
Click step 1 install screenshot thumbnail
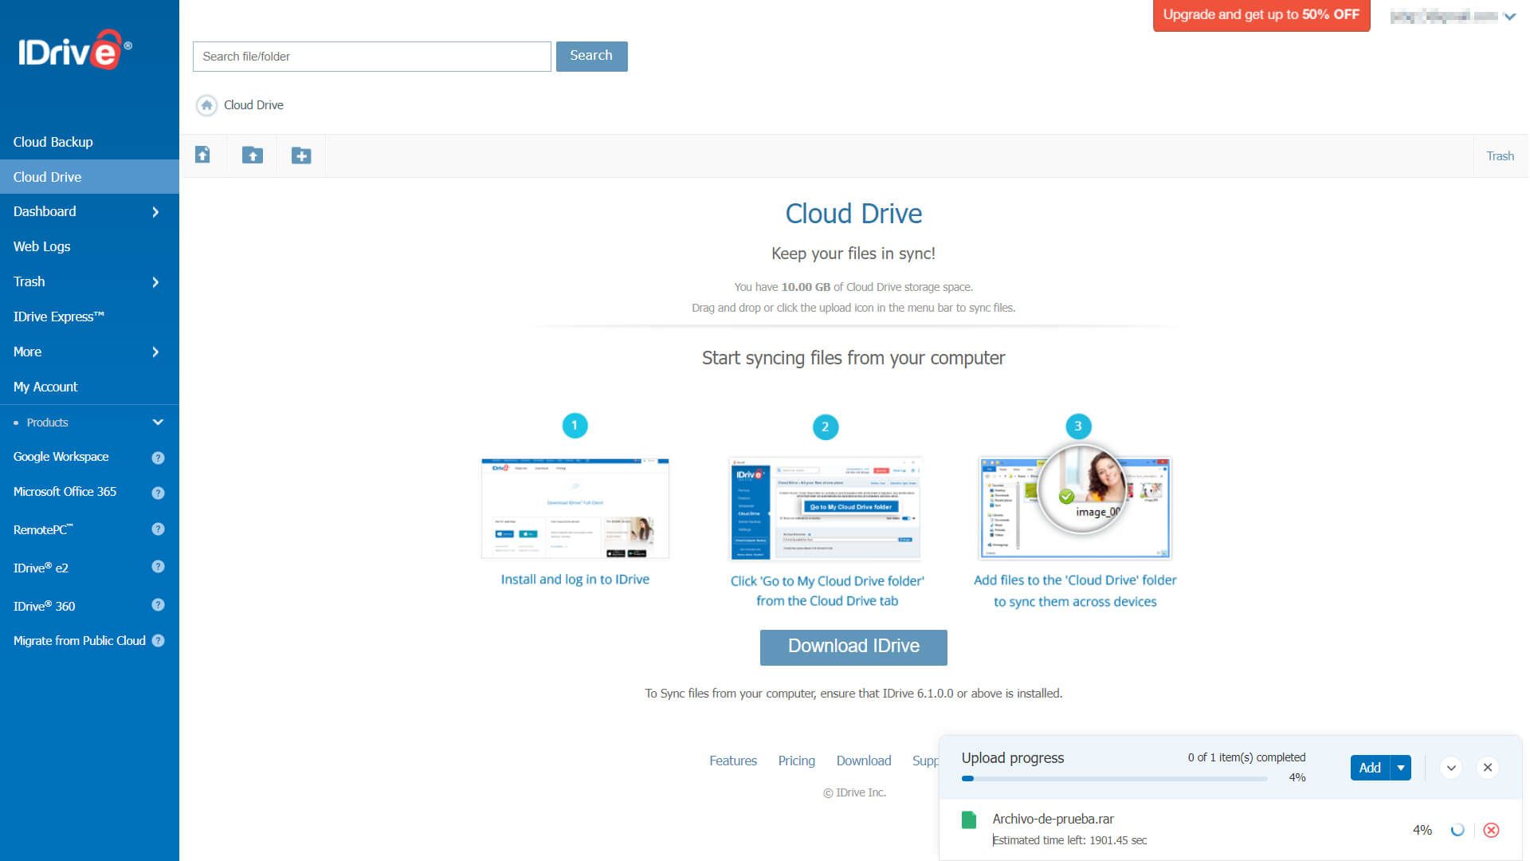[x=575, y=508]
